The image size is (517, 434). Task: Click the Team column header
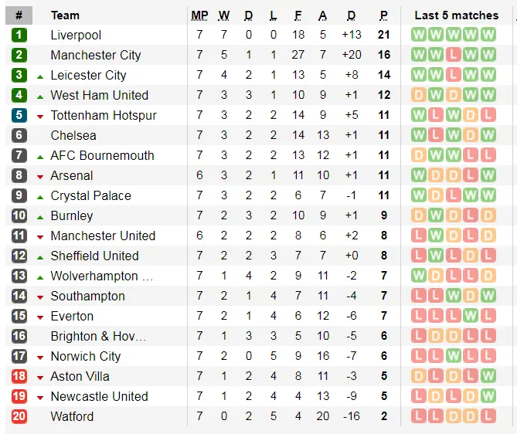coord(65,15)
